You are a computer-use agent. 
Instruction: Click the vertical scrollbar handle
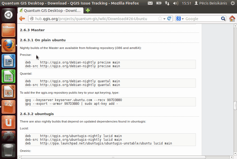[x=235, y=106]
